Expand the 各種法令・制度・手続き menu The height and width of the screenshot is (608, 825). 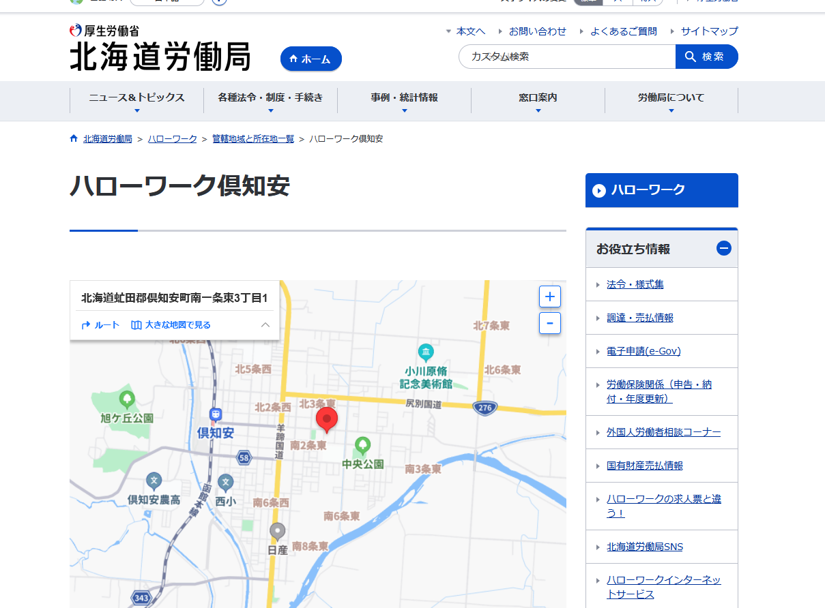pos(270,101)
